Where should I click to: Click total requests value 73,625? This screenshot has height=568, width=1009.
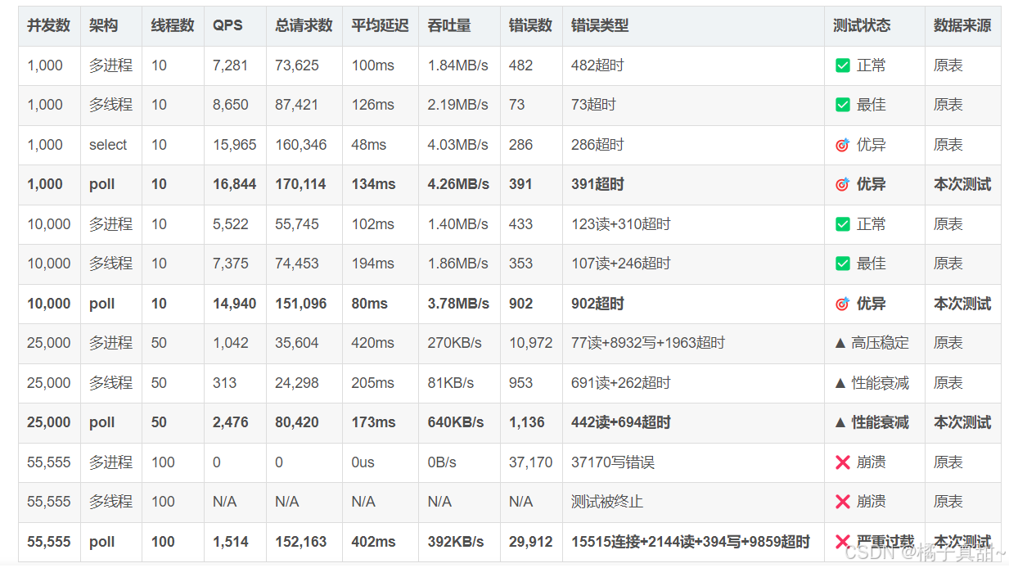click(x=297, y=65)
